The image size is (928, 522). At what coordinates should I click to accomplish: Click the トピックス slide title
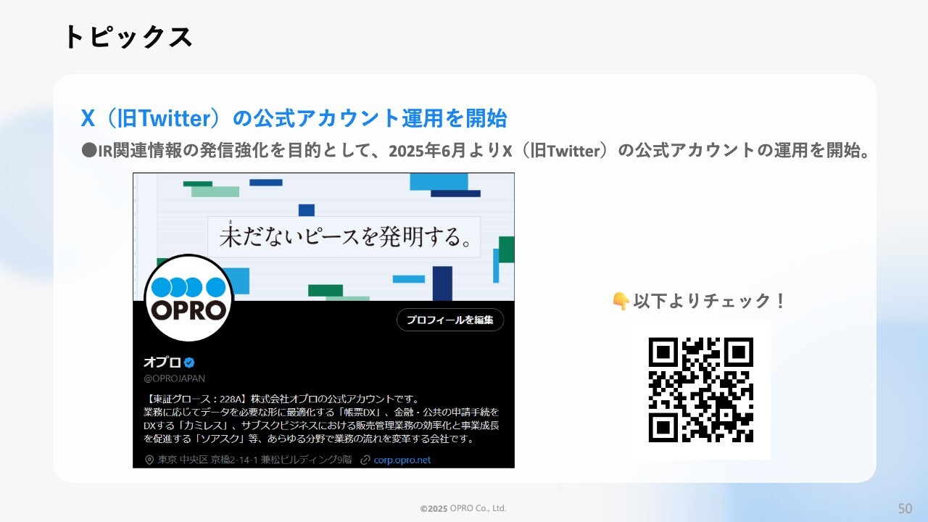tap(128, 37)
